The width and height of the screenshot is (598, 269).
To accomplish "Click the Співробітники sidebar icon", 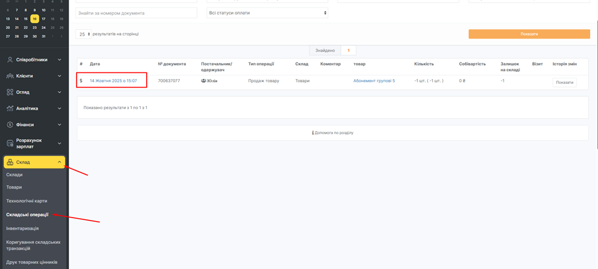I will 10,60.
